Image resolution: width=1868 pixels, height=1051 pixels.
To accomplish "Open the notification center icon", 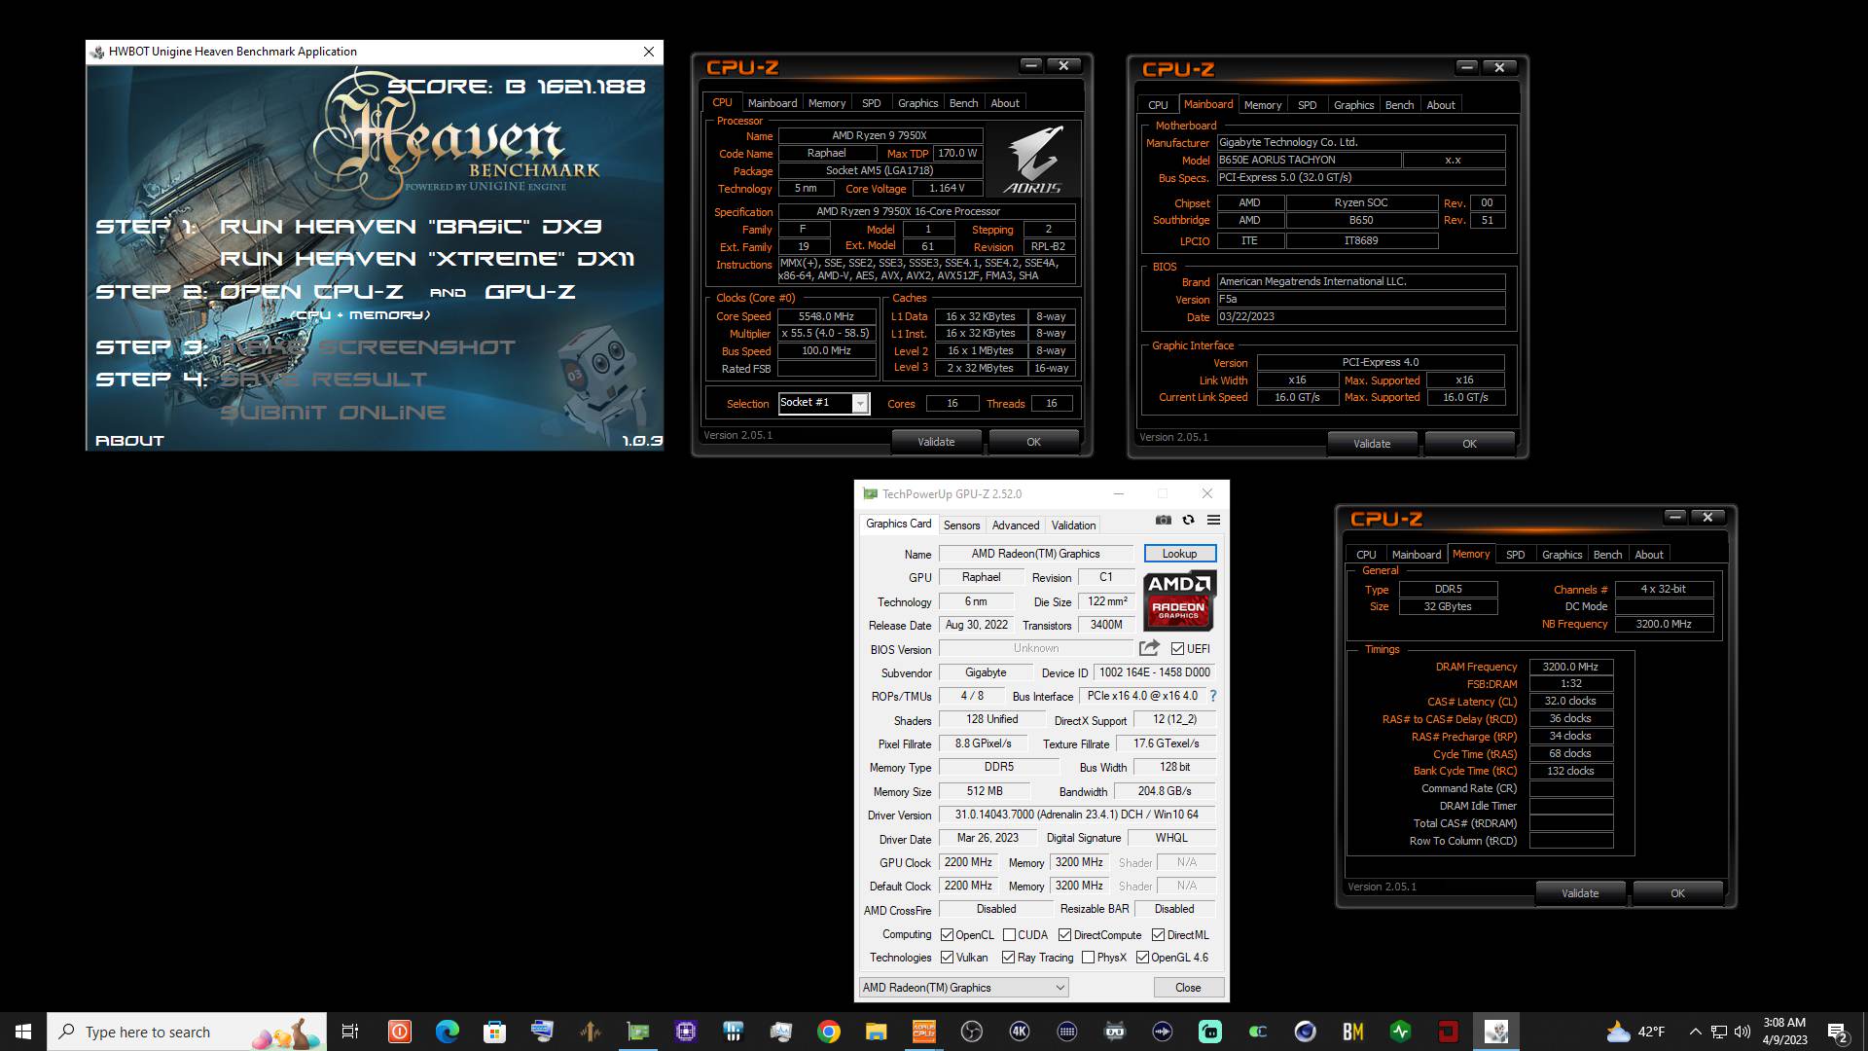I will click(x=1838, y=1032).
